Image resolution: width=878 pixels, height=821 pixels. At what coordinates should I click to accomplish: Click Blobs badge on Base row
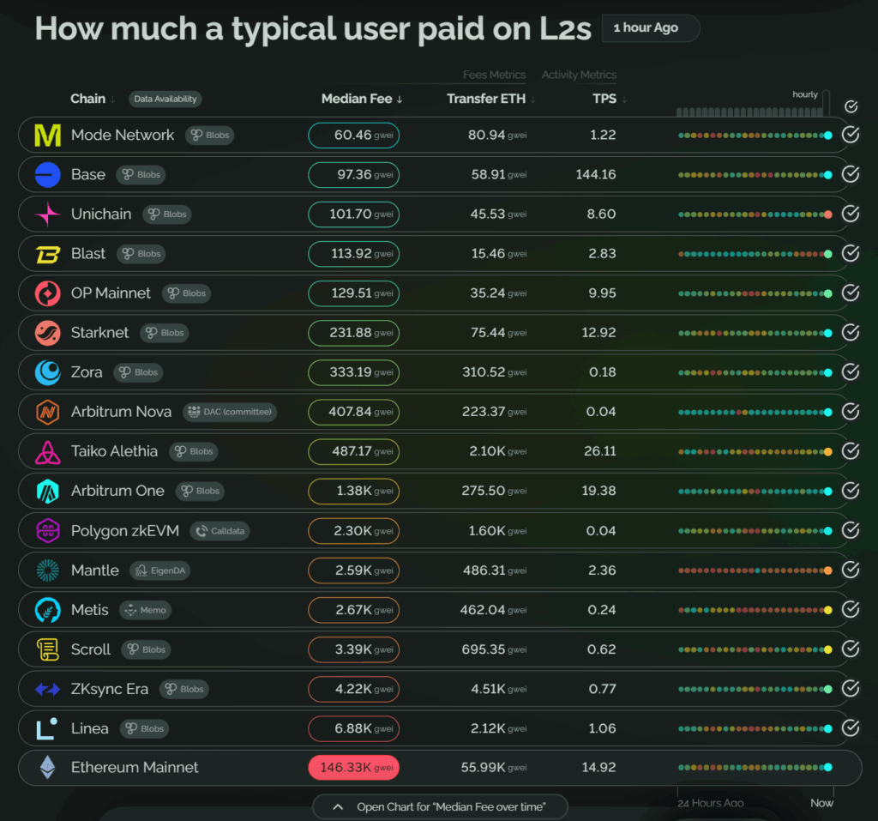(x=141, y=175)
